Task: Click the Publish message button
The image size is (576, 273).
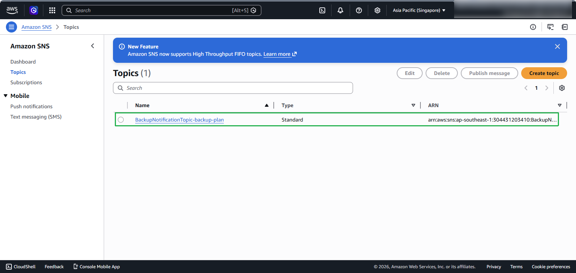Action: [x=489, y=73]
